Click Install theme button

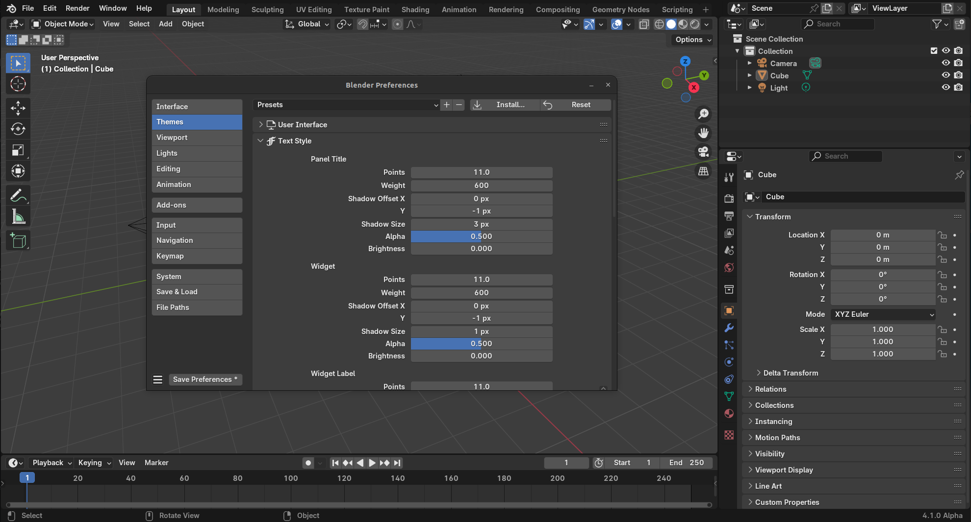point(505,105)
